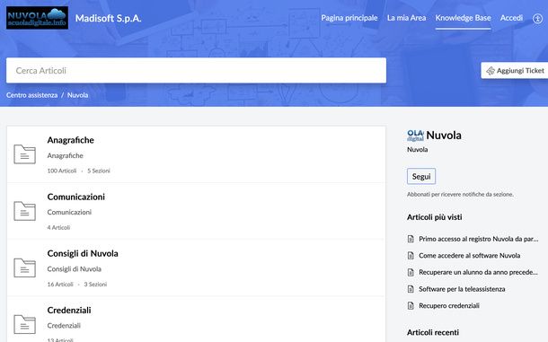Go to Pagina principale
548x342 pixels.
[349, 18]
